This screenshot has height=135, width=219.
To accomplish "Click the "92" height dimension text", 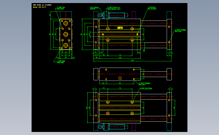I will [81, 34].
